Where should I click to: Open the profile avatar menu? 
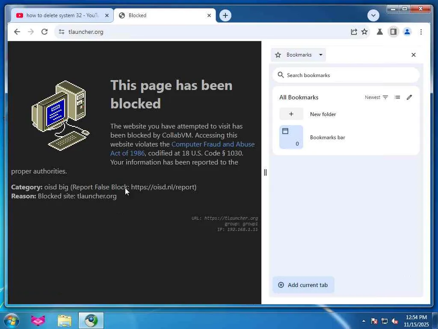pos(407,32)
